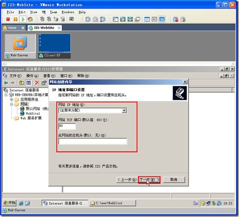Click the VMware multiple windows icon
Viewport: 239px width, 217px height.
137,19
